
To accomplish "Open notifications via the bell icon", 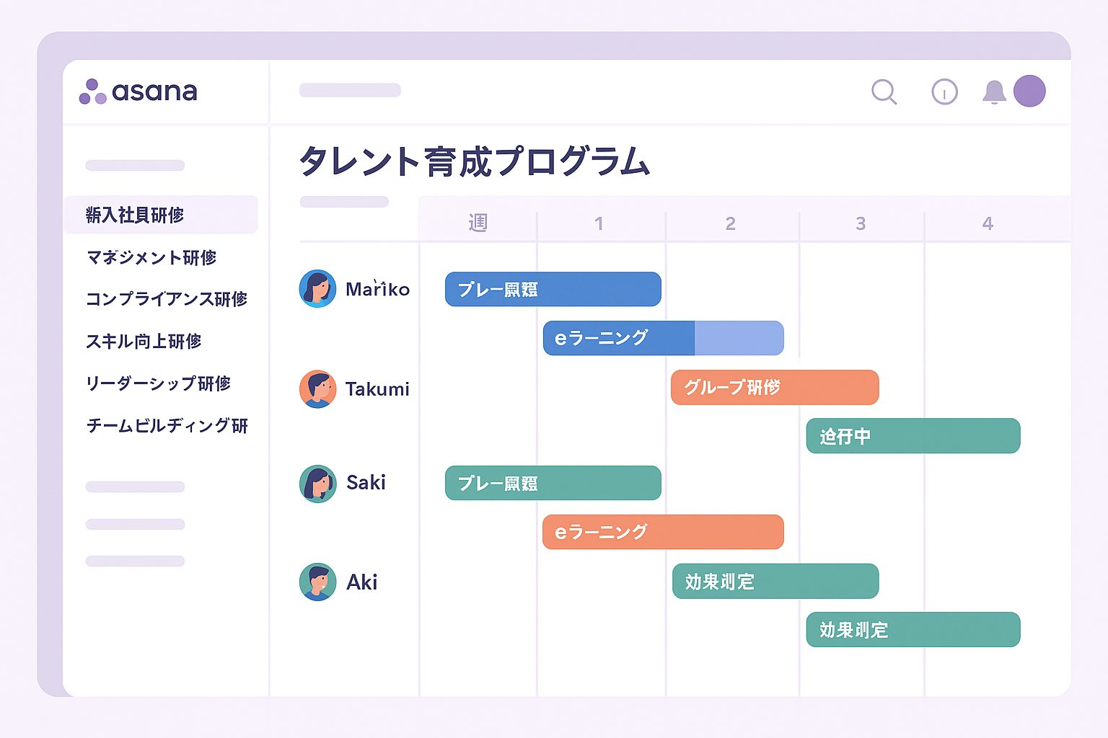I will click(994, 92).
